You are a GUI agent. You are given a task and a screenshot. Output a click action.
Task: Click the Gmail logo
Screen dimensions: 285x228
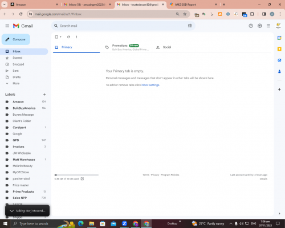[23, 26]
